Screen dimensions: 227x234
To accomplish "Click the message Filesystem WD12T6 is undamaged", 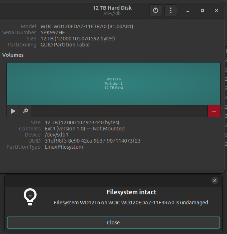I will 132,203.
